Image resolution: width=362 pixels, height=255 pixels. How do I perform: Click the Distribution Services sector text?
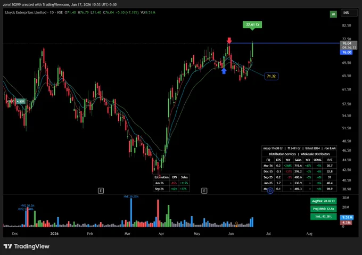click(282, 154)
